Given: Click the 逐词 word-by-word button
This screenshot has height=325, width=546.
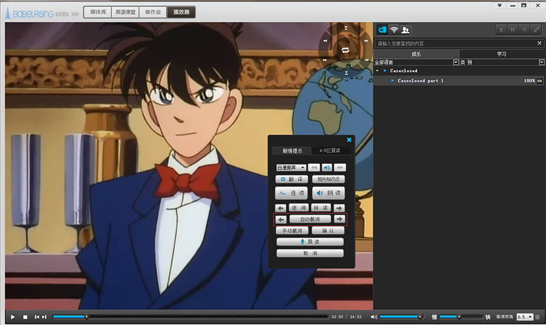Looking at the screenshot, I should (298, 208).
